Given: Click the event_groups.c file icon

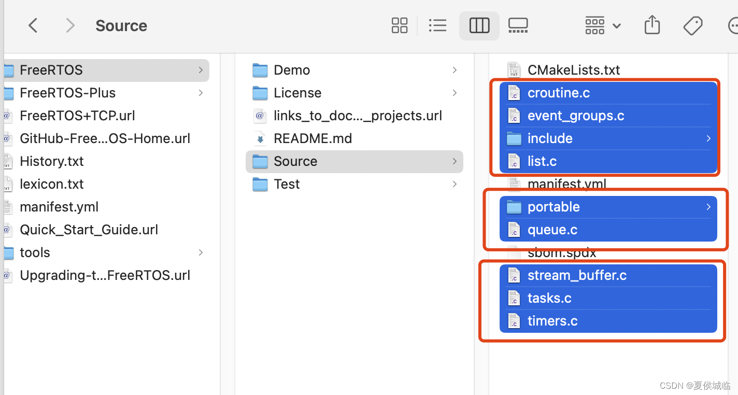Looking at the screenshot, I should click(514, 116).
